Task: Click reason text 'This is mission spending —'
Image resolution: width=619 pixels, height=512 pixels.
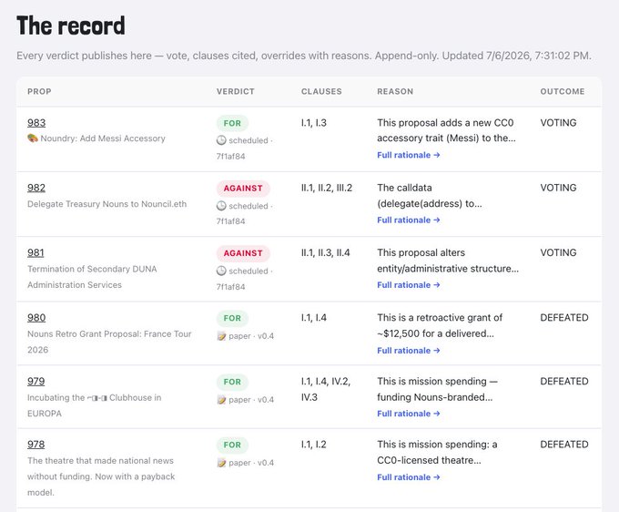Action: pyautogui.click(x=437, y=381)
